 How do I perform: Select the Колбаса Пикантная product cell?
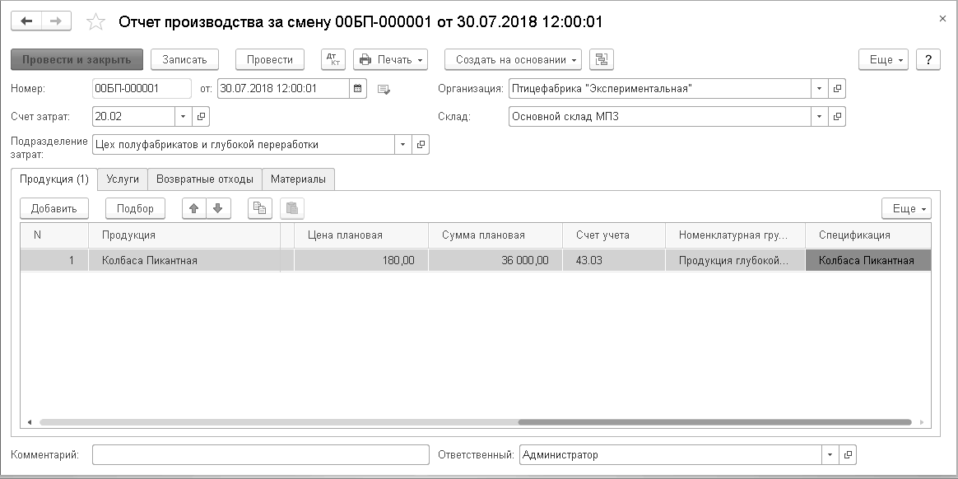[184, 260]
